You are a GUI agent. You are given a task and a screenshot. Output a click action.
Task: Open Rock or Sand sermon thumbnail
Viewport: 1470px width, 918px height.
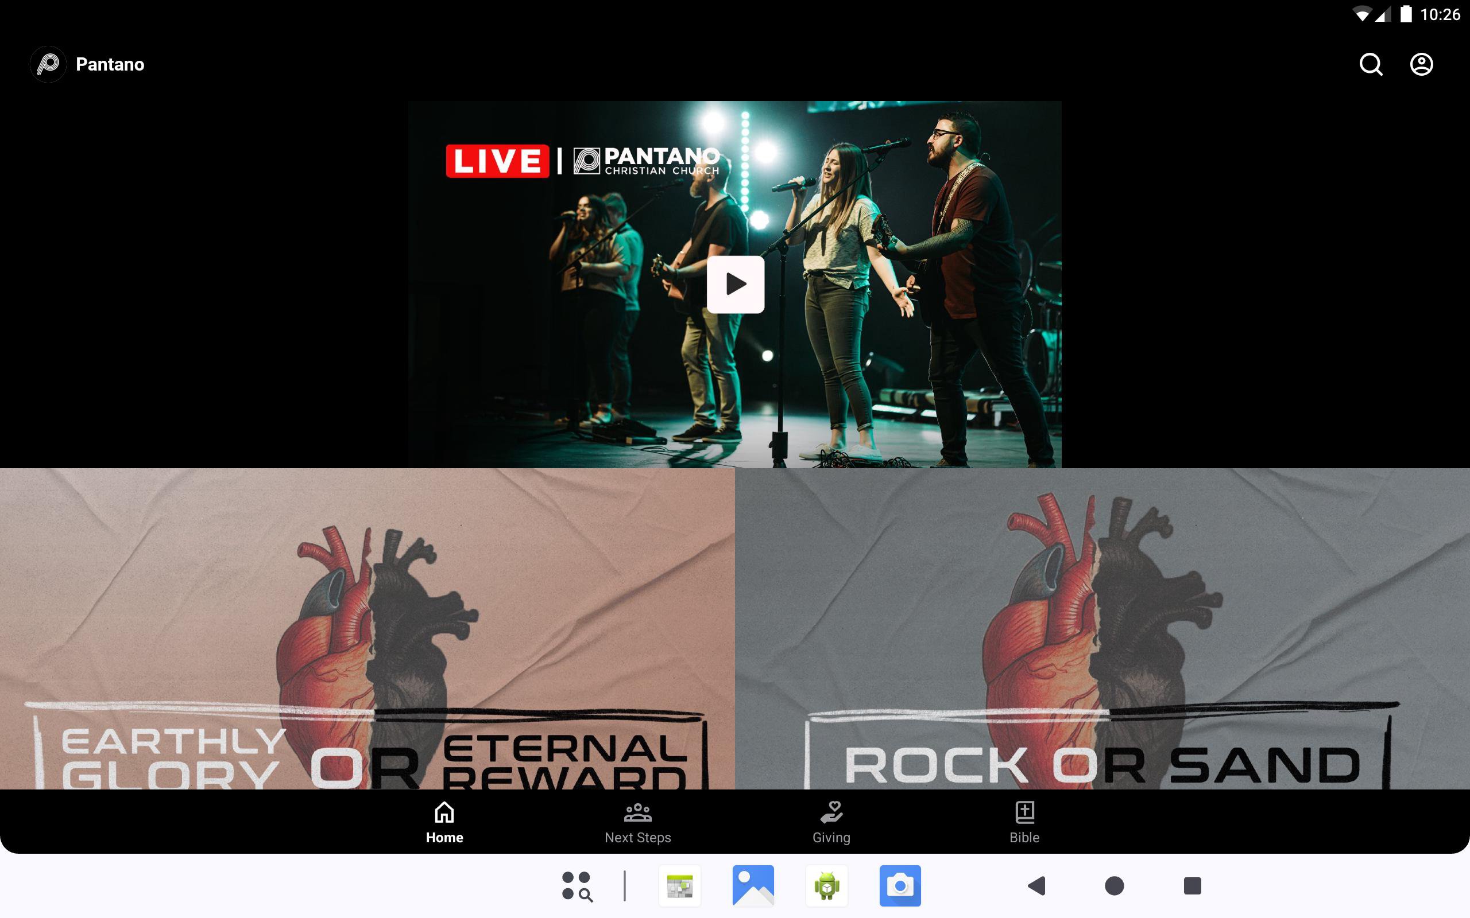point(1102,628)
